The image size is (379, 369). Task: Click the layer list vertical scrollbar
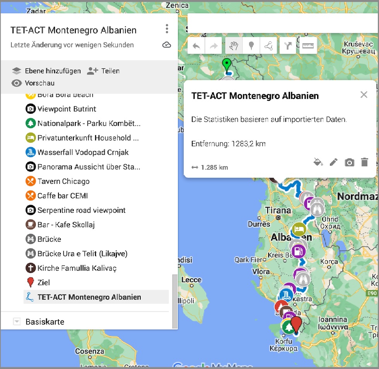[175, 301]
